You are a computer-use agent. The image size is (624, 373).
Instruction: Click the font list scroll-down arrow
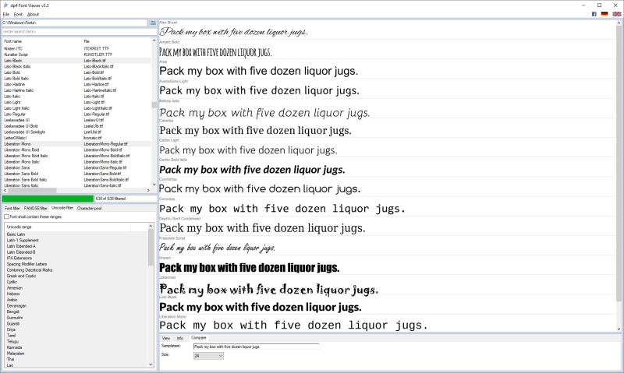click(154, 185)
